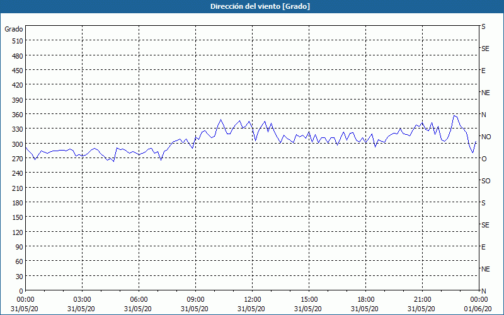
Task: Click the "NO" compass label on the right axis
Action: click(x=486, y=137)
